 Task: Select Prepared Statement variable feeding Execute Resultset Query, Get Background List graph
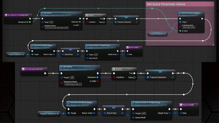pos(49,114)
